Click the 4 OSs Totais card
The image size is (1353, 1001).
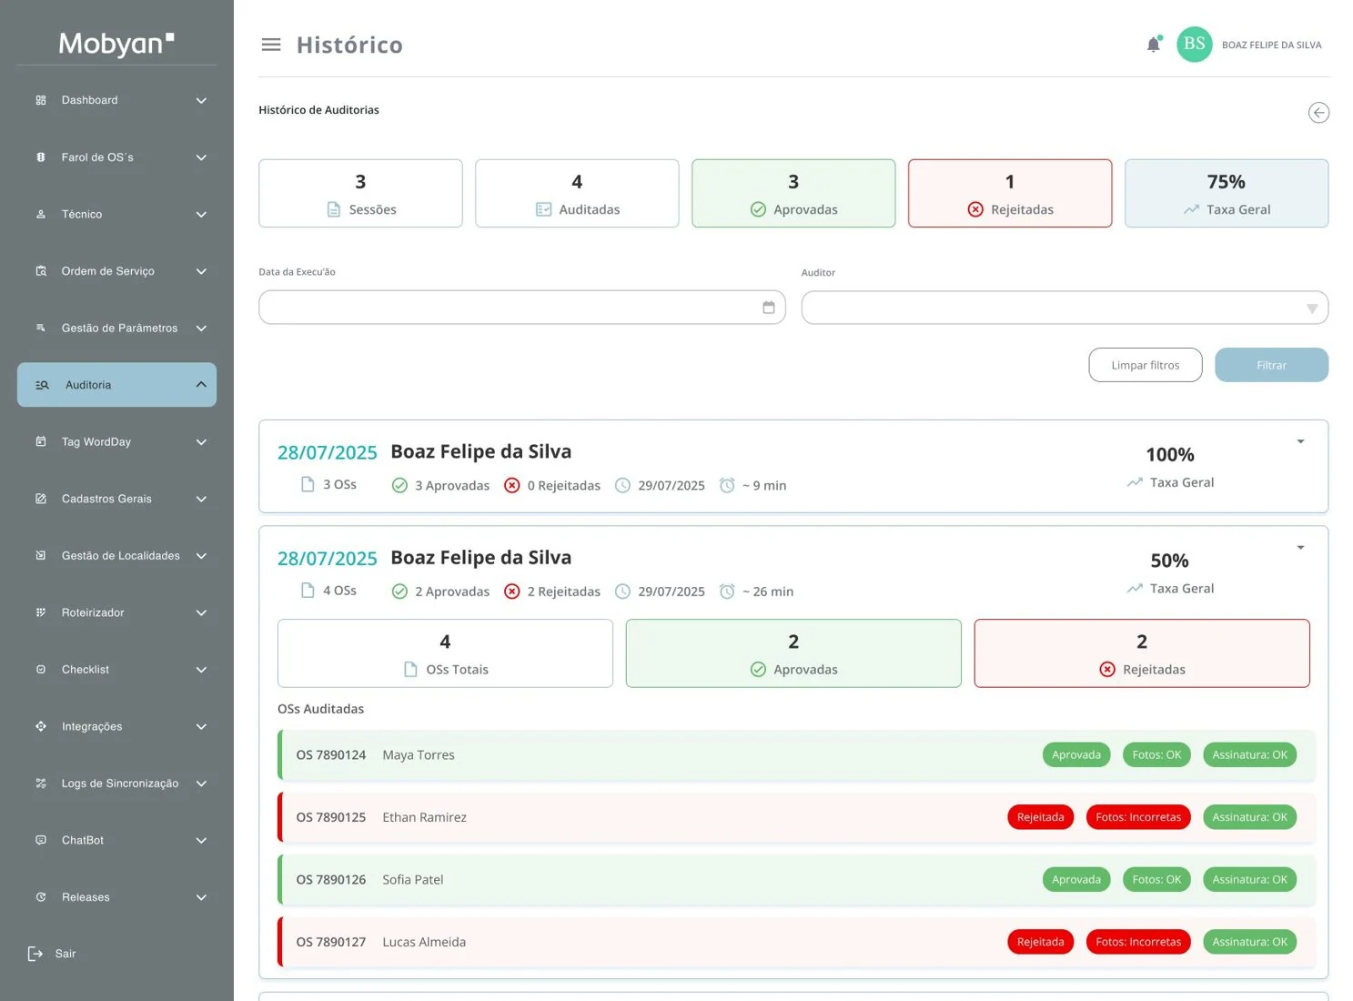(445, 653)
